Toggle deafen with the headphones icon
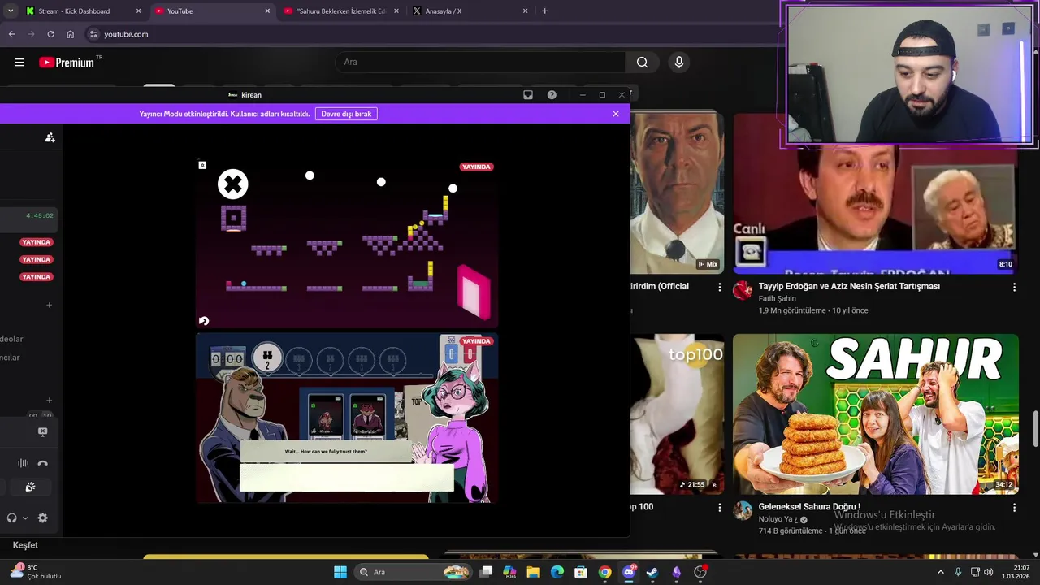This screenshot has height=585, width=1040. click(12, 518)
